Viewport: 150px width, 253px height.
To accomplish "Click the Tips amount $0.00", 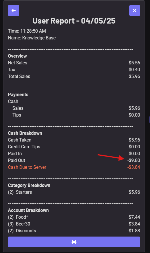I will (134, 115).
